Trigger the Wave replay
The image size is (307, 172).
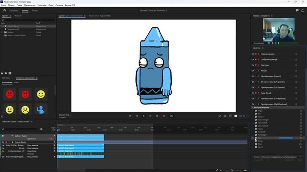[x=256, y=144]
